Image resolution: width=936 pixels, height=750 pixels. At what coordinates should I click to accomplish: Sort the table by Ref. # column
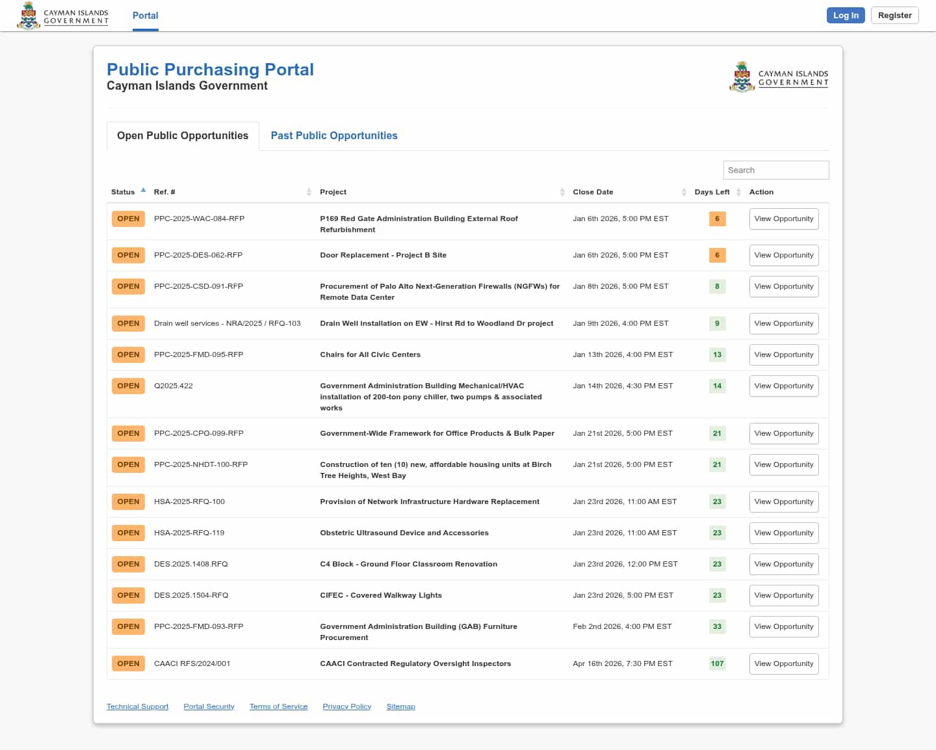pos(309,192)
